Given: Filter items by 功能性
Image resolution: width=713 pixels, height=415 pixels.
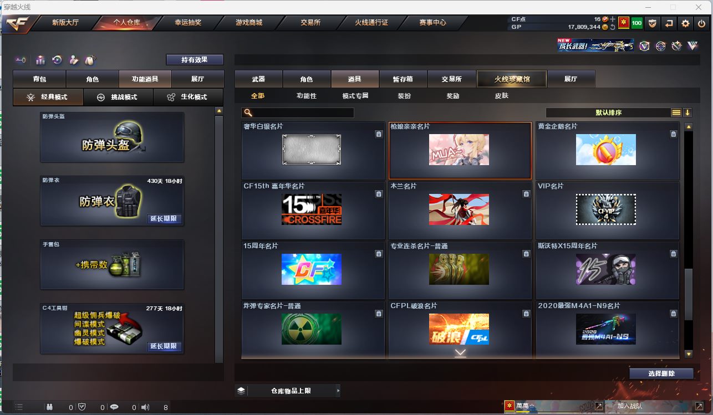Looking at the screenshot, I should 306,96.
